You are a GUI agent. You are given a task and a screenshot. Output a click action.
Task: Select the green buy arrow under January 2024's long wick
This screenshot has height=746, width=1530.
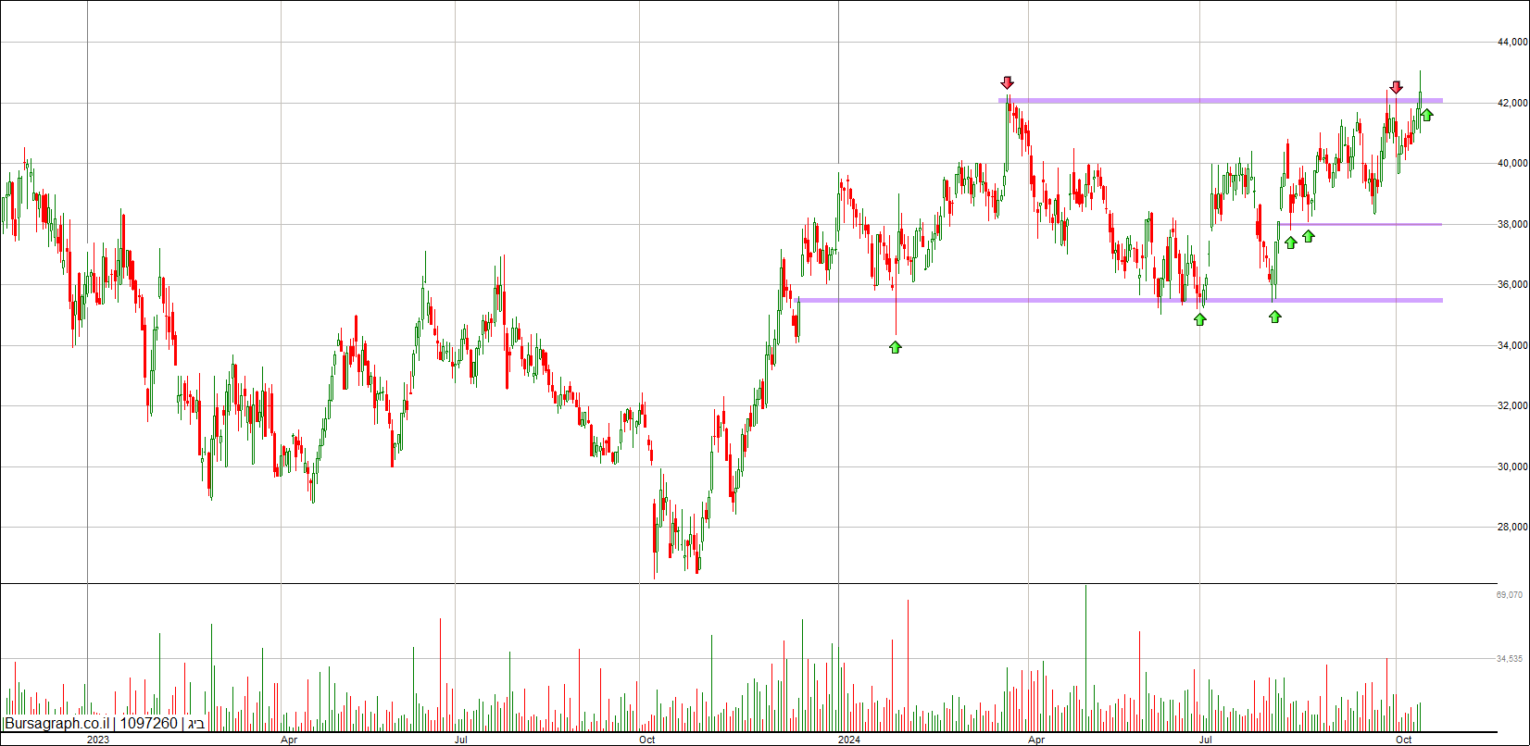[895, 347]
